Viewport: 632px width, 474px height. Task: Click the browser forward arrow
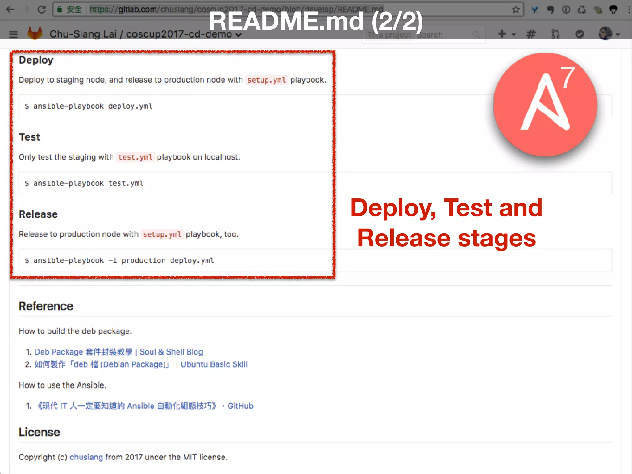coord(26,10)
